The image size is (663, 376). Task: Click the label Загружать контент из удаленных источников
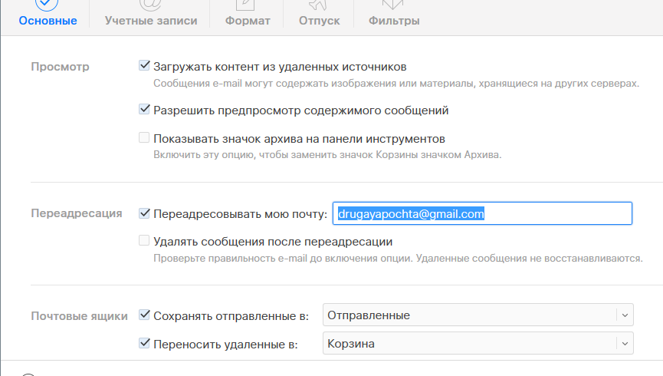(280, 67)
